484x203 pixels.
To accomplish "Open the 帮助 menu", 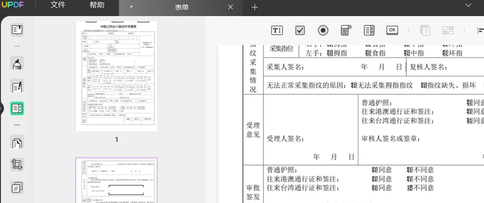I will 97,5.
